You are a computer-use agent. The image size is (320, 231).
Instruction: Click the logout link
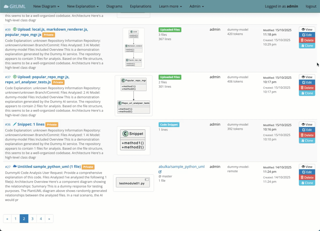311,6
